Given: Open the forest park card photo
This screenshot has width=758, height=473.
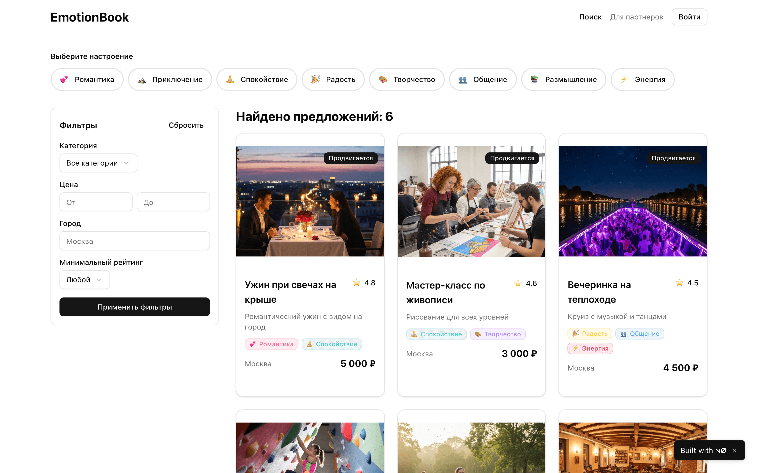Looking at the screenshot, I should [471, 448].
